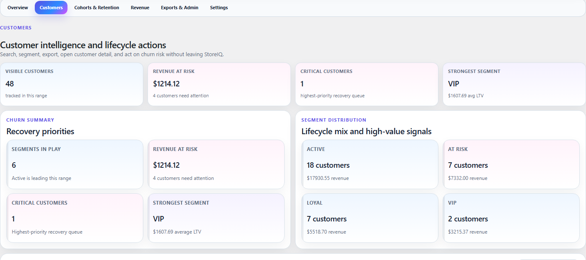
Task: Open Revenue at Risk card in top summary row
Action: (219, 84)
